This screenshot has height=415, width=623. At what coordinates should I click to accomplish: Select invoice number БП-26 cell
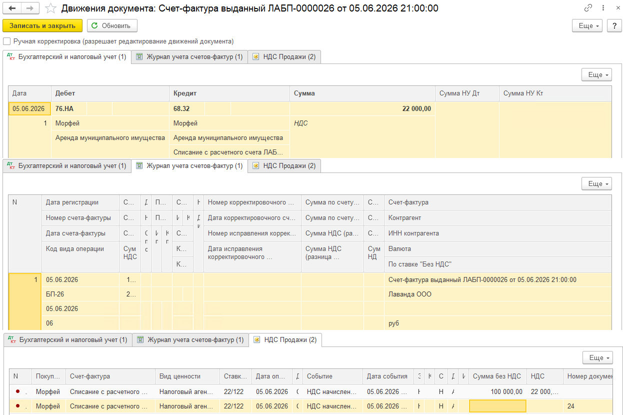[x=80, y=294]
